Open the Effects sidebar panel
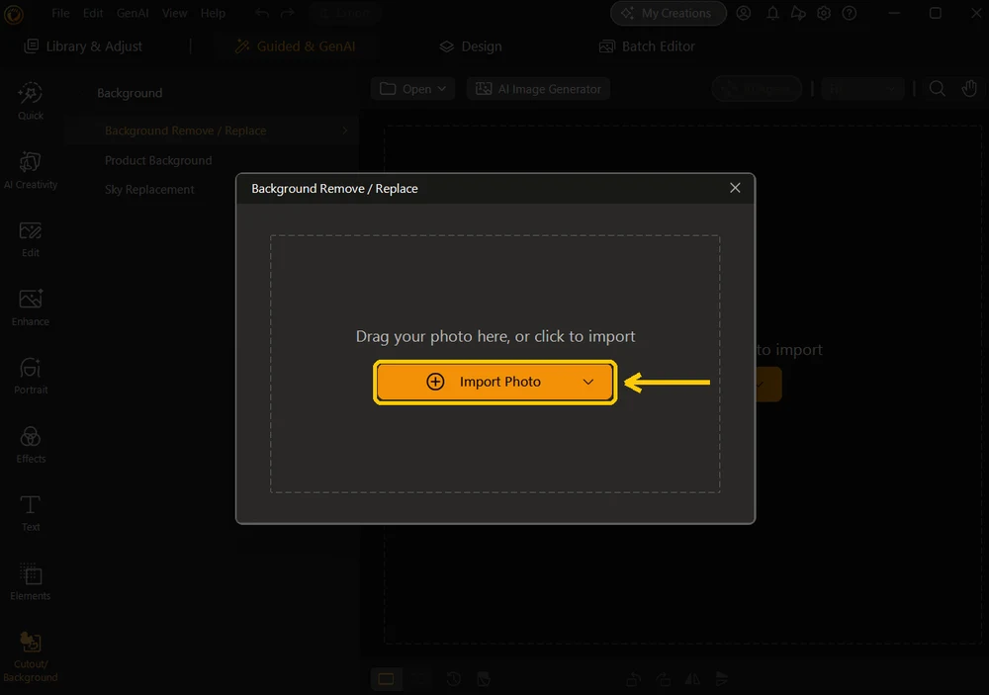Screen dimensions: 989x695 point(31,445)
